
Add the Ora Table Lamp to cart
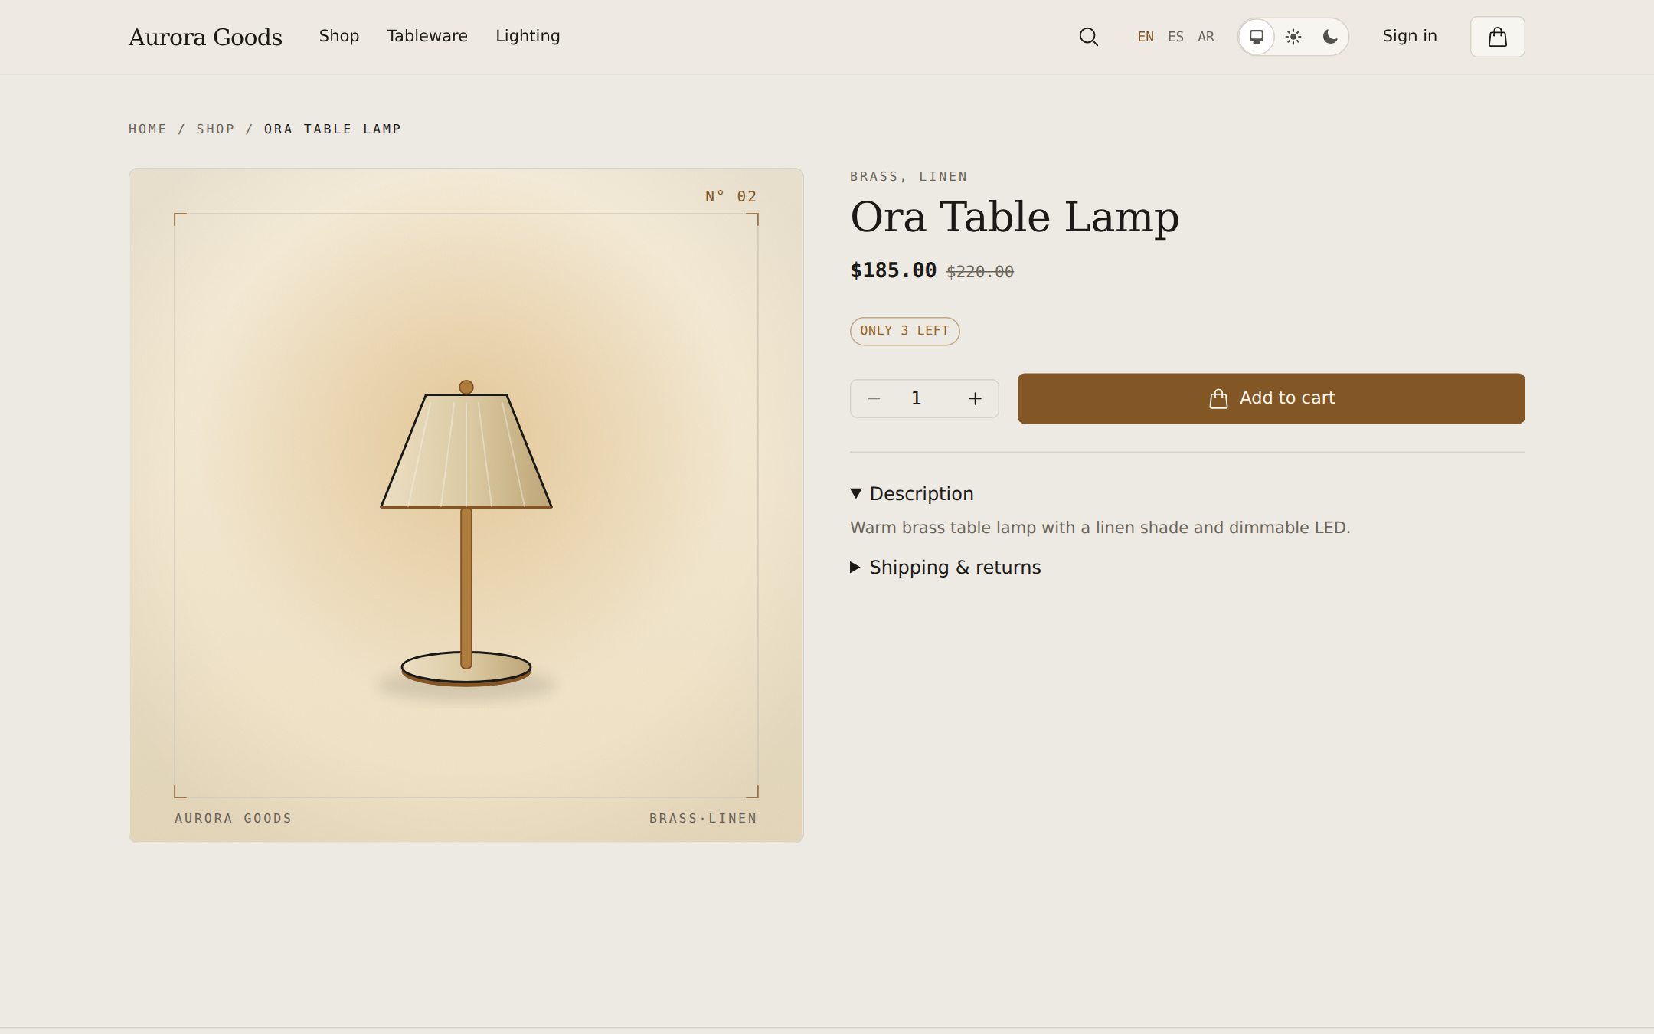[x=1271, y=398]
